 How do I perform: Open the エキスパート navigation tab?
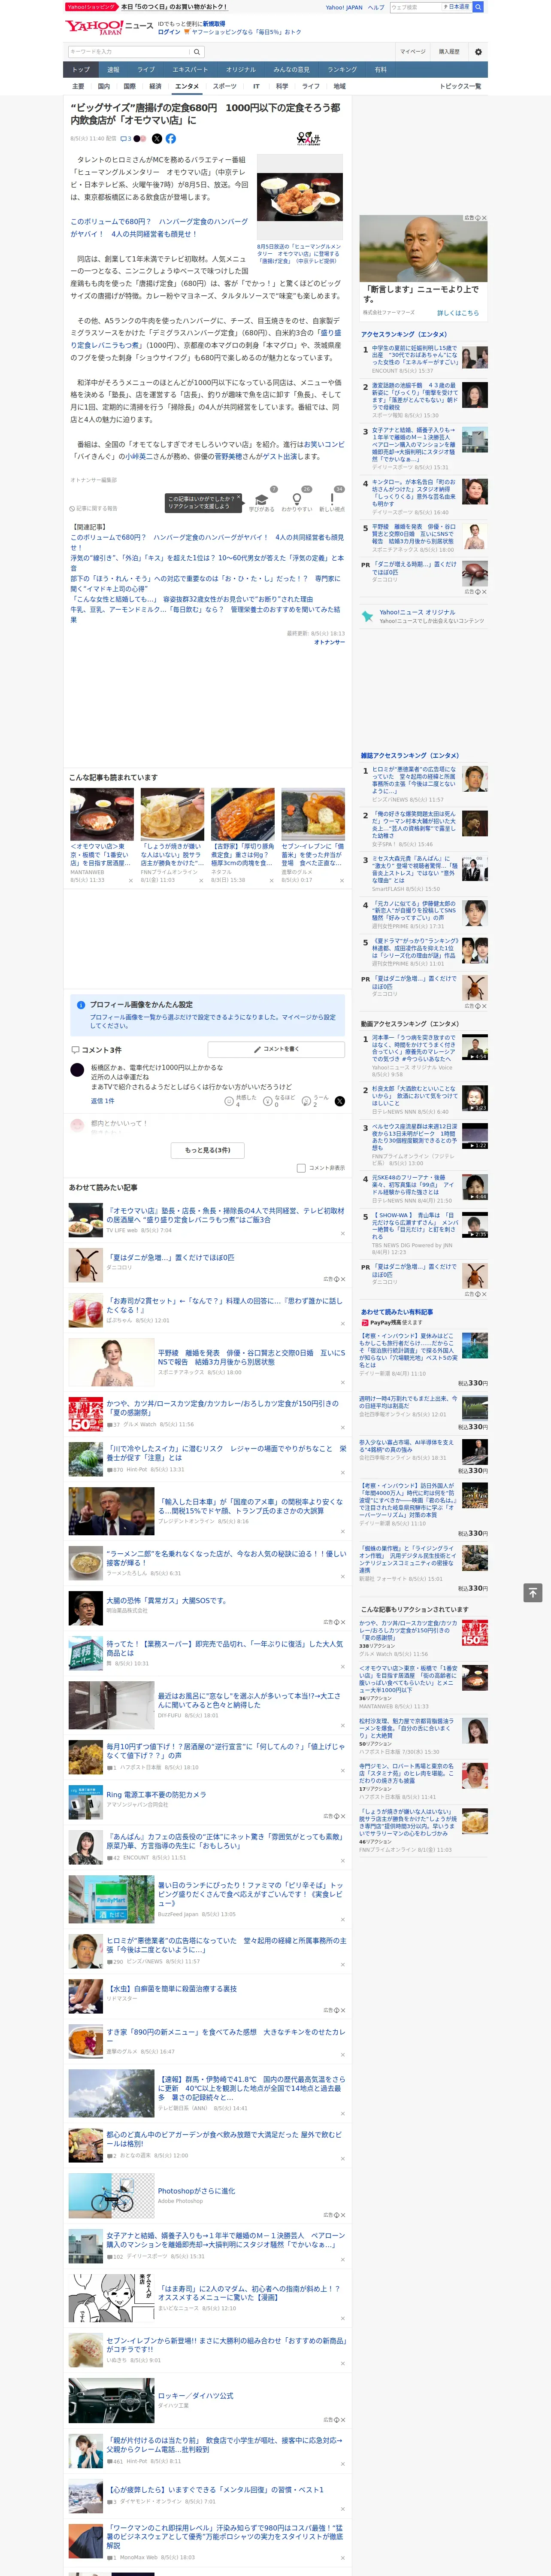tap(190, 70)
